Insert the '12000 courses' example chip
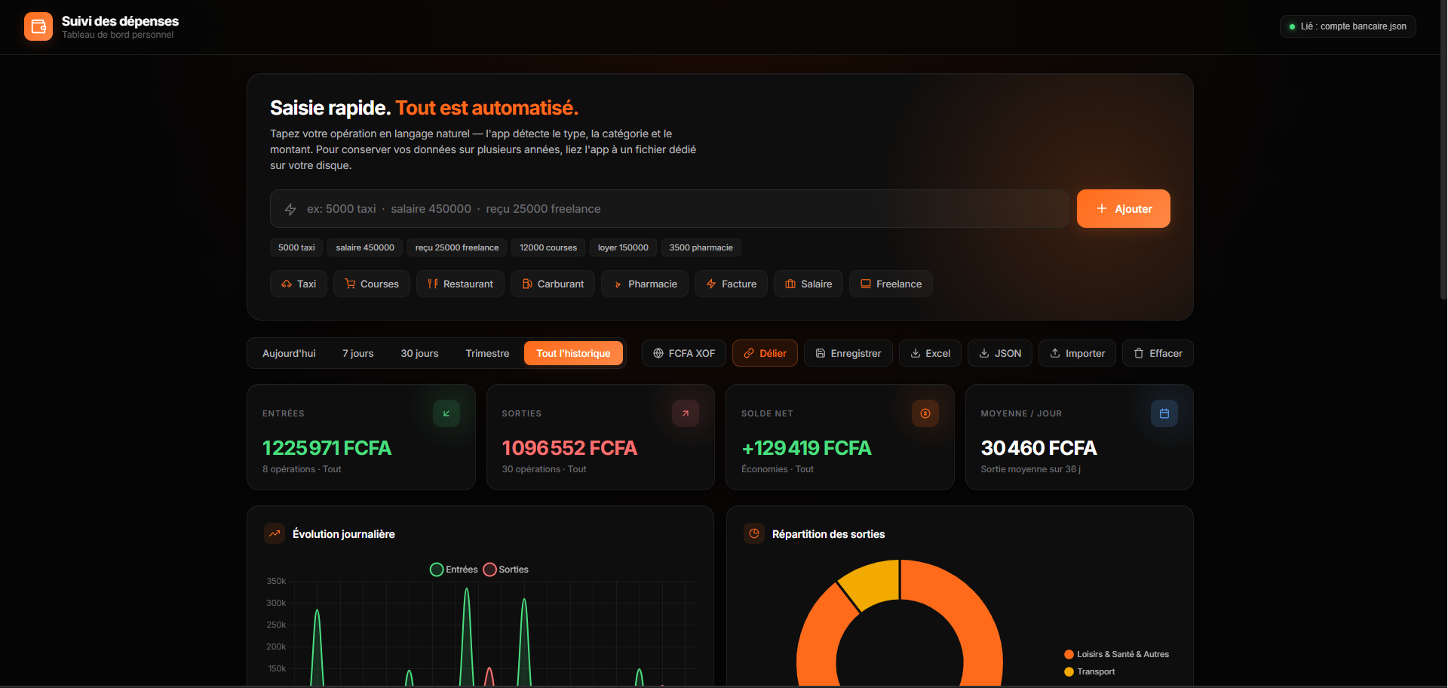This screenshot has height=688, width=1448. pyautogui.click(x=548, y=247)
